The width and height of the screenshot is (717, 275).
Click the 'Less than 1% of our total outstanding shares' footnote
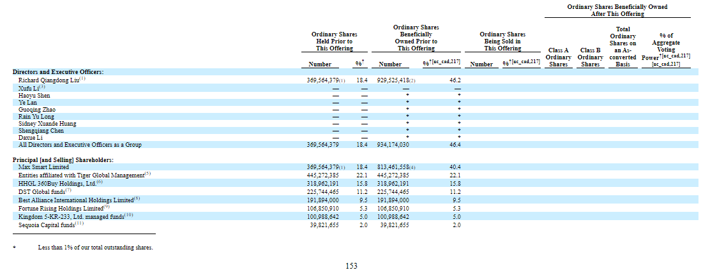click(95, 248)
